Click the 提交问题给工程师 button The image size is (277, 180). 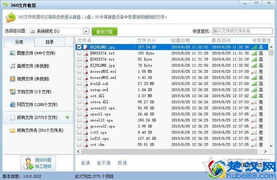38,163
